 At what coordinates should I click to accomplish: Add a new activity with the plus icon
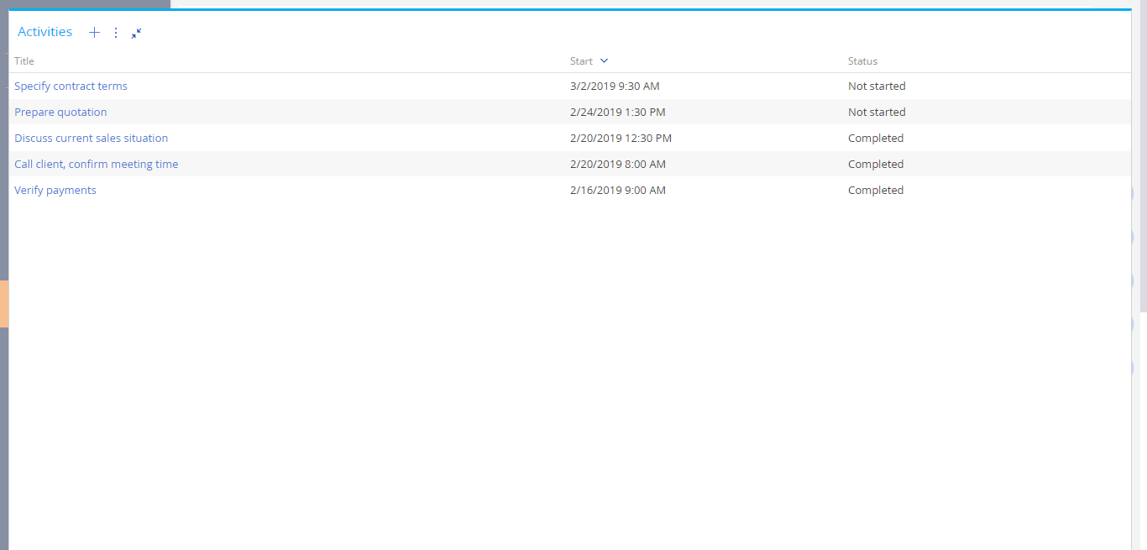[94, 33]
